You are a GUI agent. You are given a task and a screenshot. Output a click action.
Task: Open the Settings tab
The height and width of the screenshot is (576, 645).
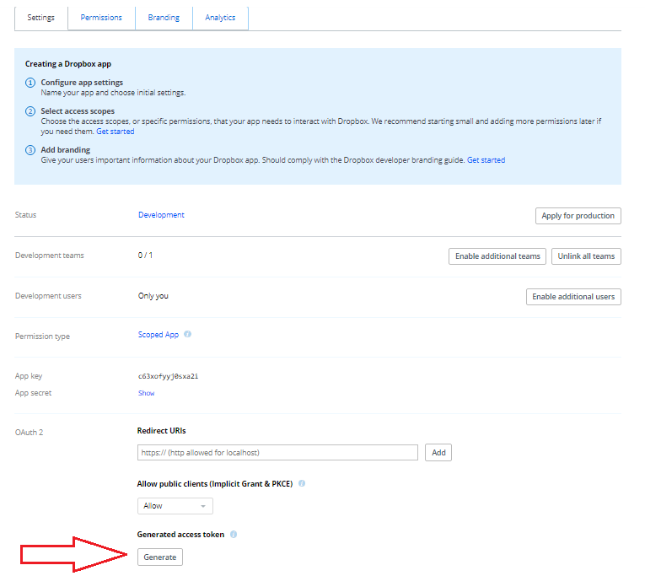40,18
